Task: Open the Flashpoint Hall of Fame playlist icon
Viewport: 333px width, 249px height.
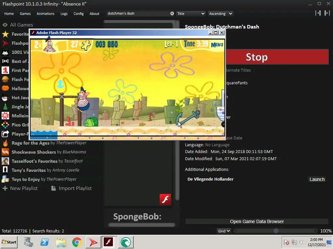Action: pyautogui.click(x=5, y=43)
